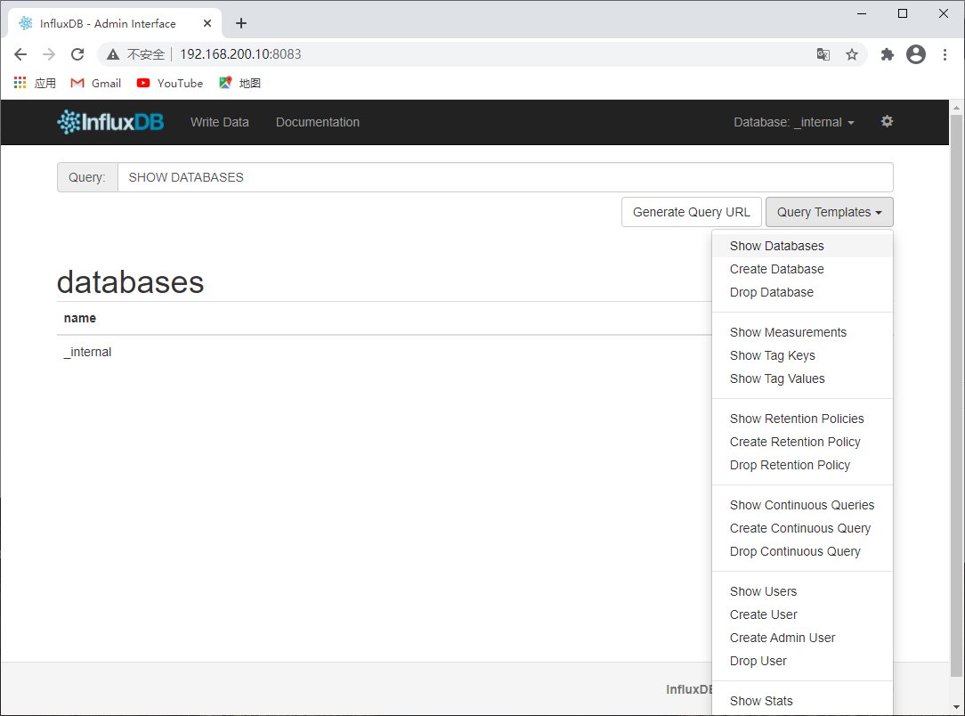Bookmark this page with the star icon
This screenshot has width=965, height=716.
852,54
